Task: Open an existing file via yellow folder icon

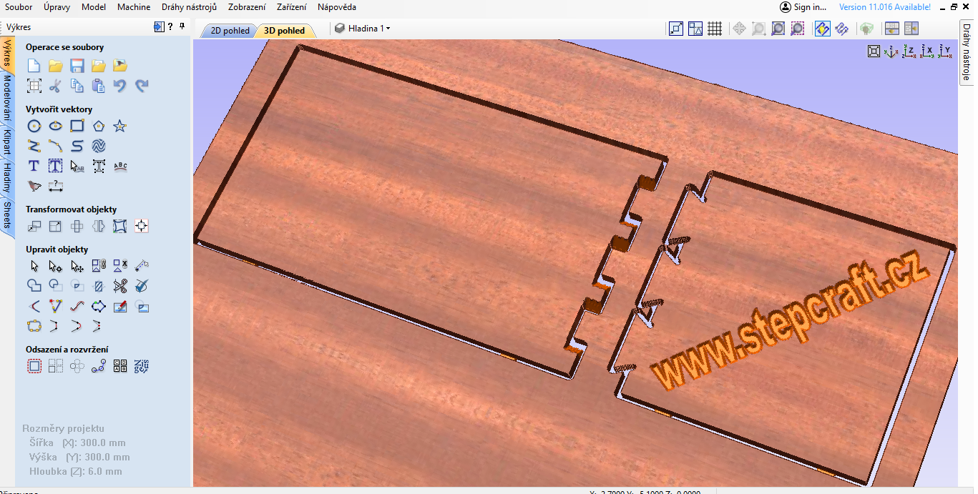Action: click(x=55, y=66)
